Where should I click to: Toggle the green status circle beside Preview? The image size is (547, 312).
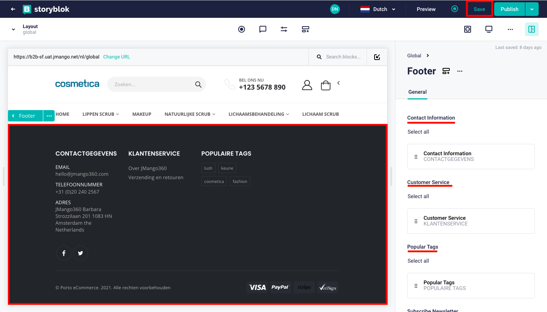[455, 9]
